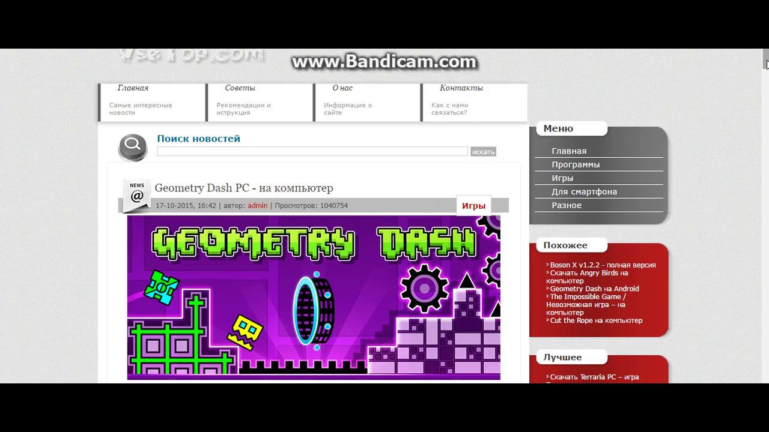Image resolution: width=769 pixels, height=432 pixels.
Task: Select Для смартфона in the sidebar menu
Action: 584,192
